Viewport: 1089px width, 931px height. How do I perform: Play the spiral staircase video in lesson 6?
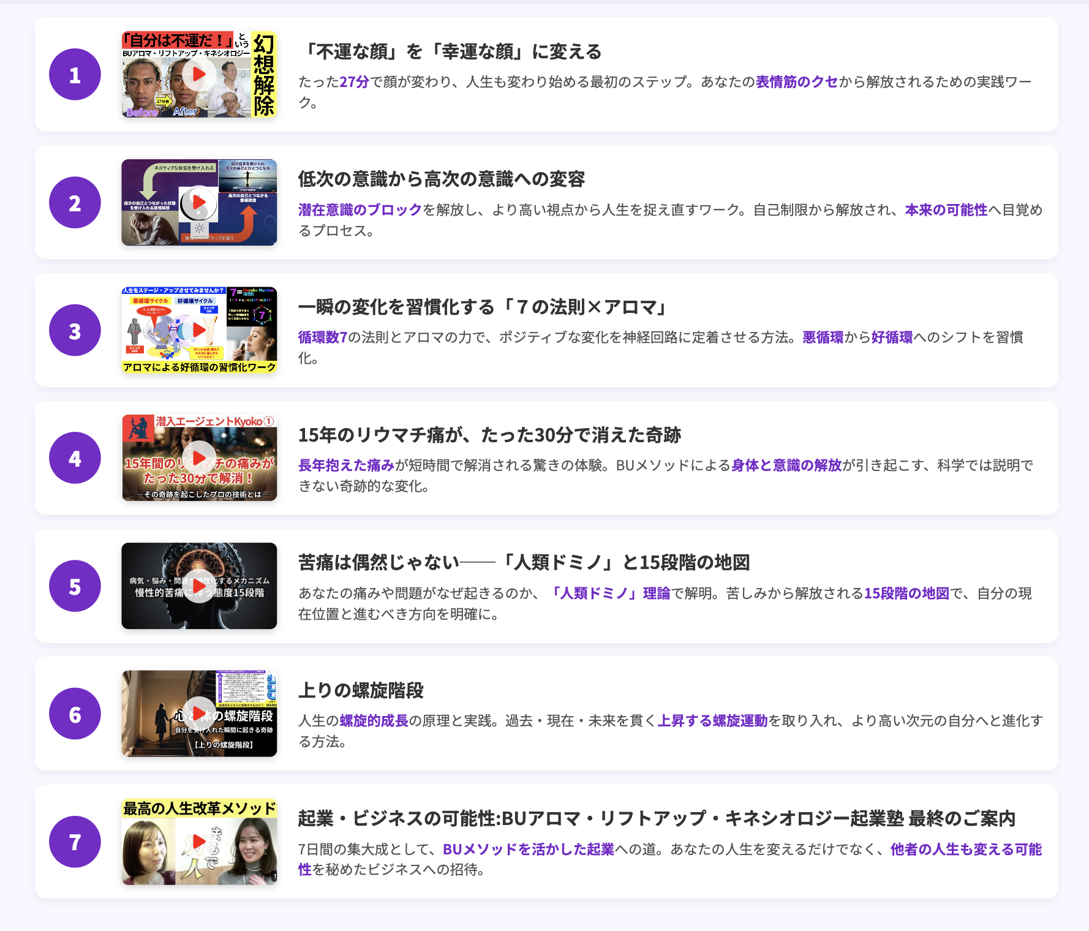[199, 714]
